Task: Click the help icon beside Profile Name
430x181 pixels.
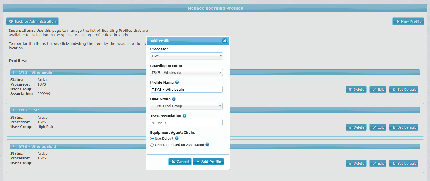Action: point(177,82)
